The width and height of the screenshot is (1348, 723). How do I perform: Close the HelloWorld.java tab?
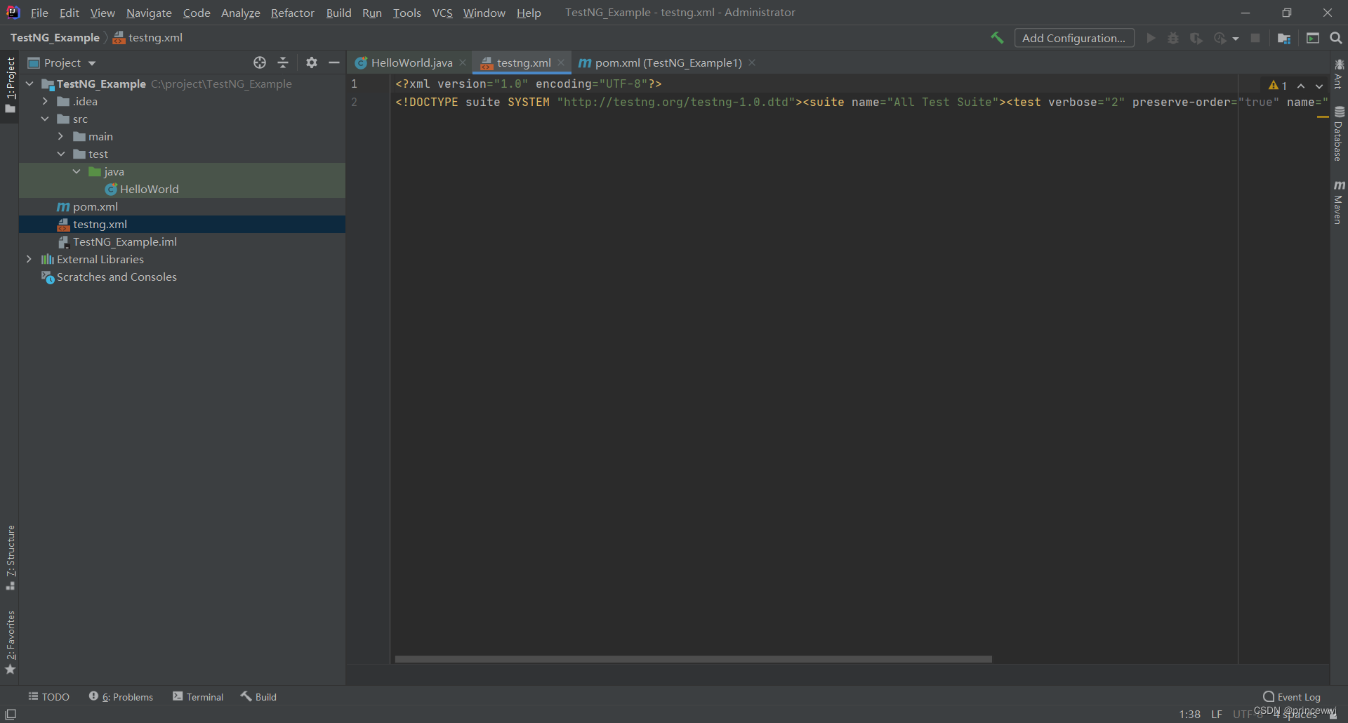[463, 62]
